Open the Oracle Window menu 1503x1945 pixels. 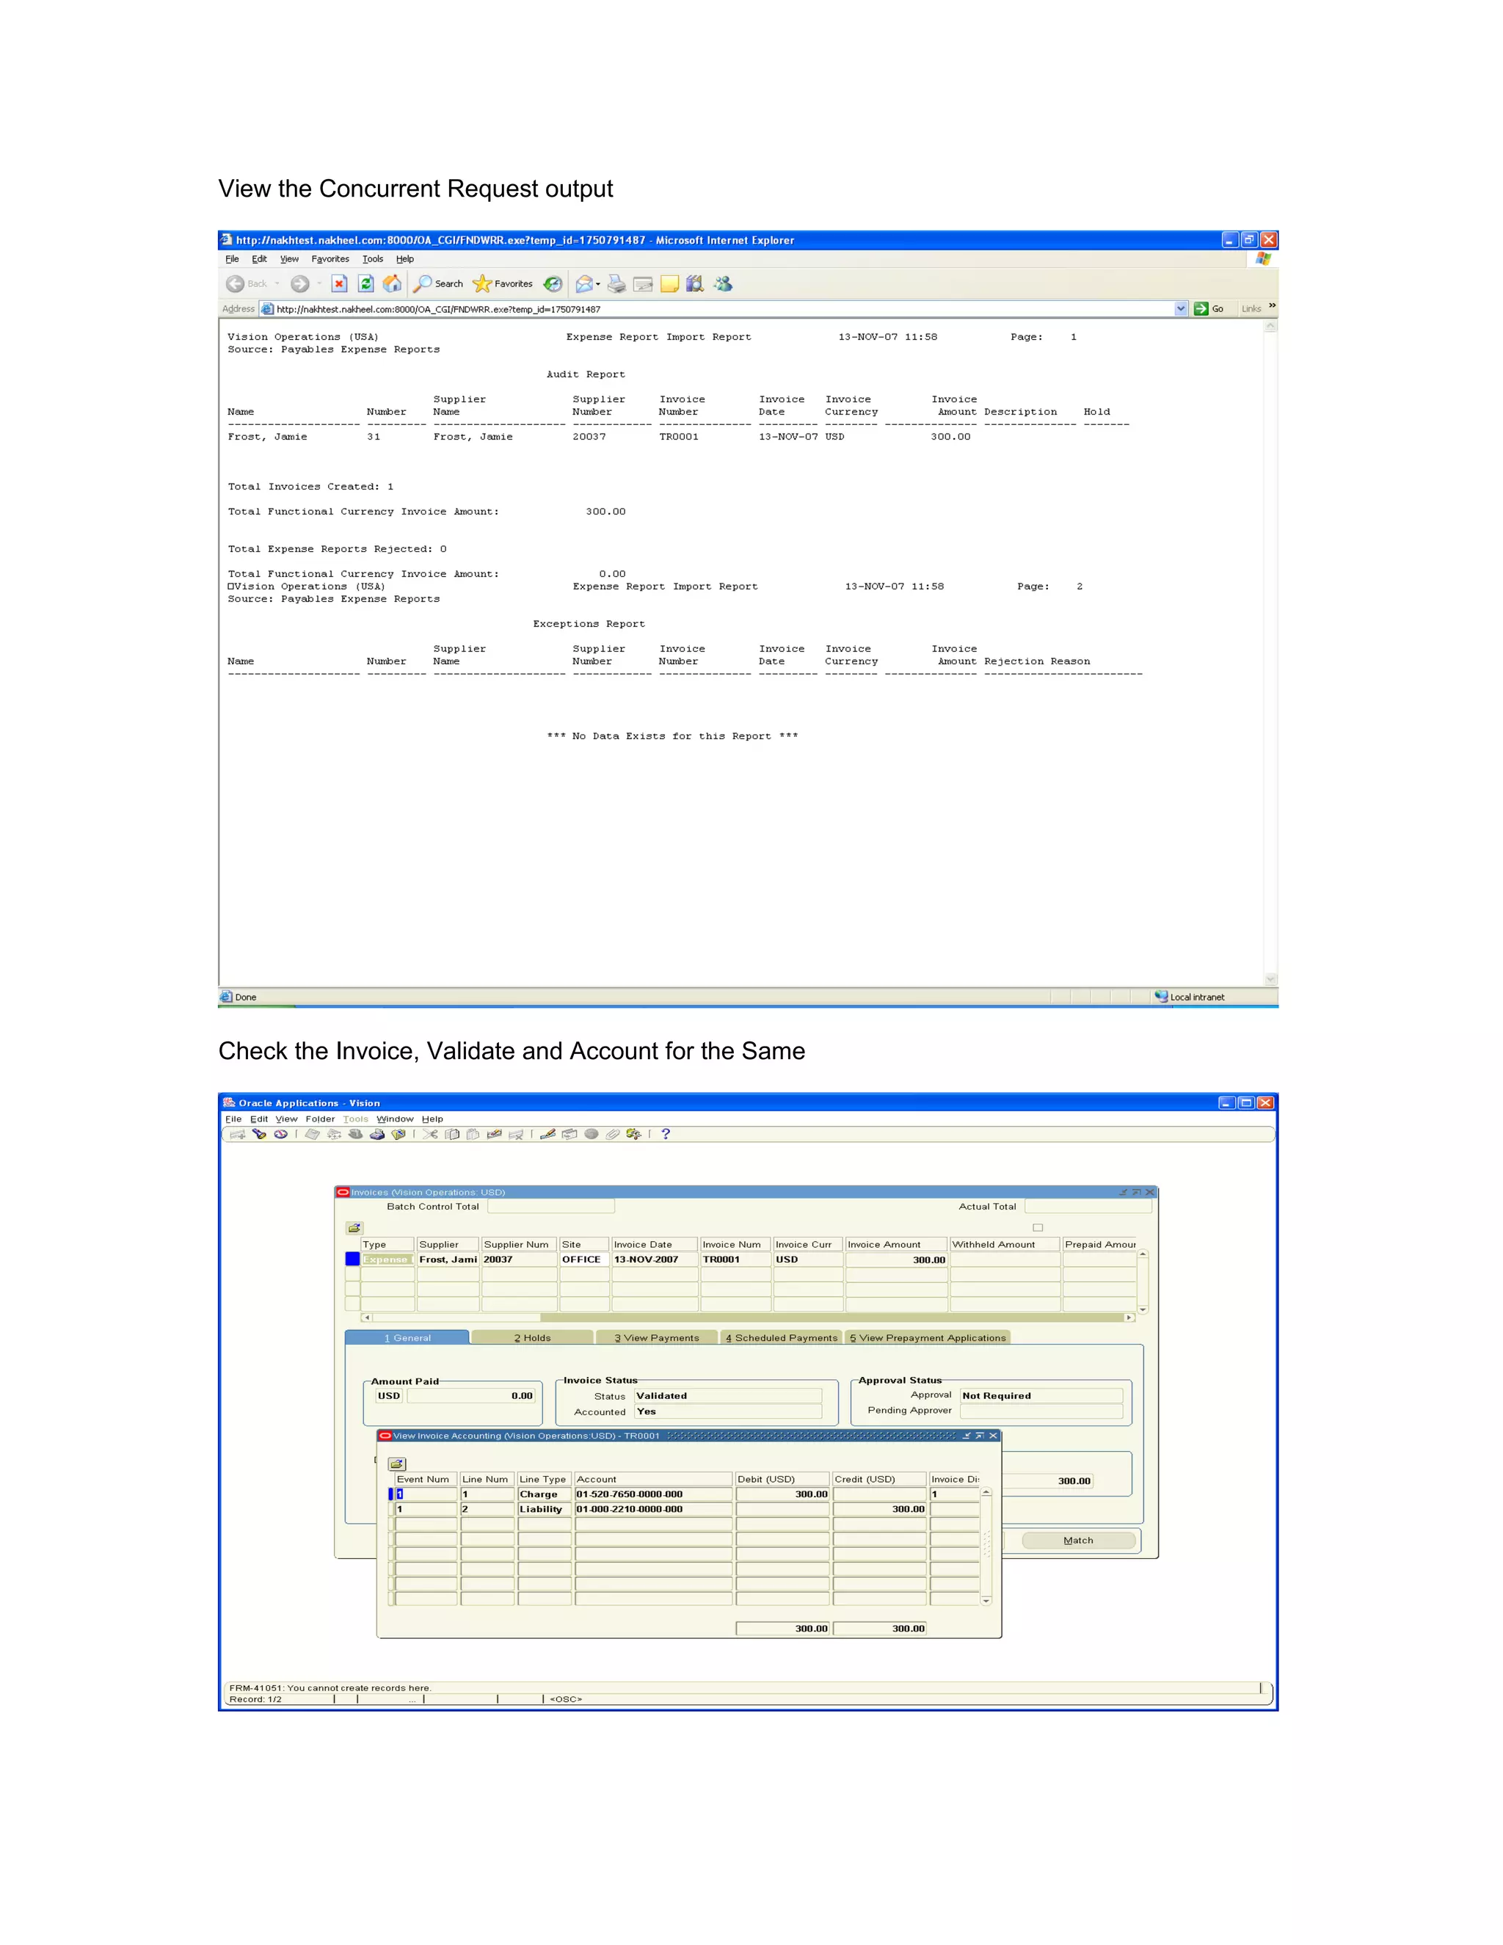pyautogui.click(x=394, y=1119)
